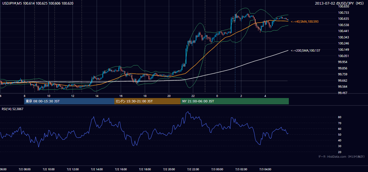Image resolution: width=368 pixels, height=172 pixels.
Task: Click hour label 10 under the price chart
Action: pos(49,96)
